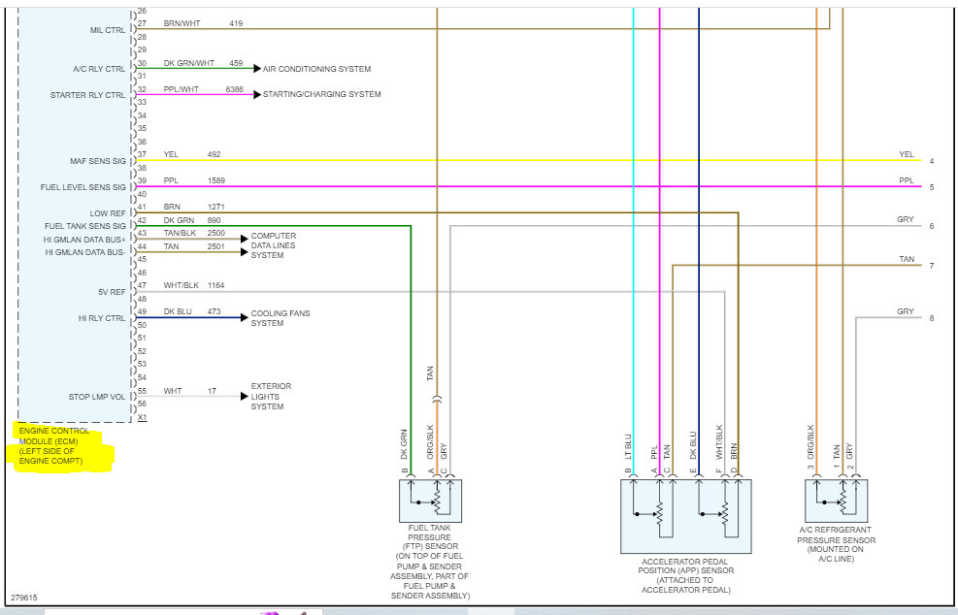This screenshot has height=615, width=958.
Task: Click the vertical LT BLU wire label
Action: [x=628, y=447]
